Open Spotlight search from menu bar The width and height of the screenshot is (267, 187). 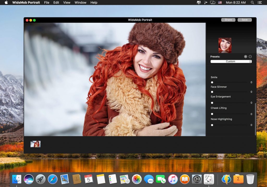[x=252, y=3]
